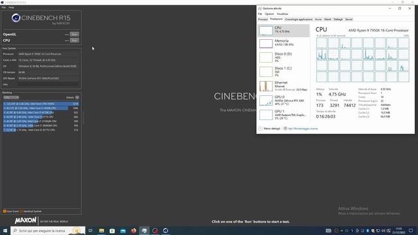The height and width of the screenshot is (235, 418).
Task: Switch to the Avvio tab
Action: [318, 20]
